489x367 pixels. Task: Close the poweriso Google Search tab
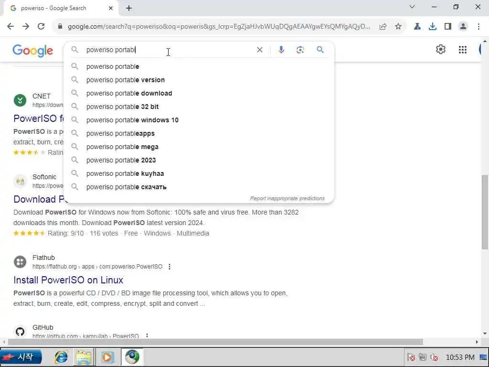coord(111,9)
